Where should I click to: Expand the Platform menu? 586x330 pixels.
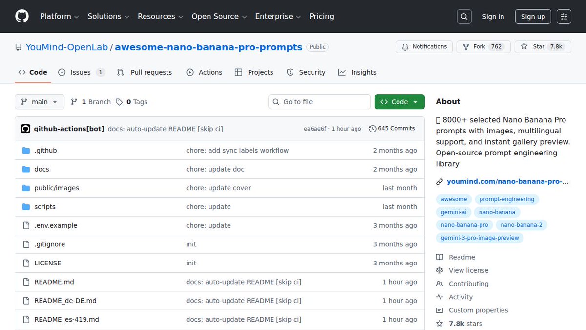(x=60, y=16)
